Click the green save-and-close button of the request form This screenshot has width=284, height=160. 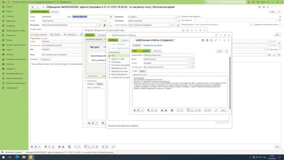click(39, 12)
